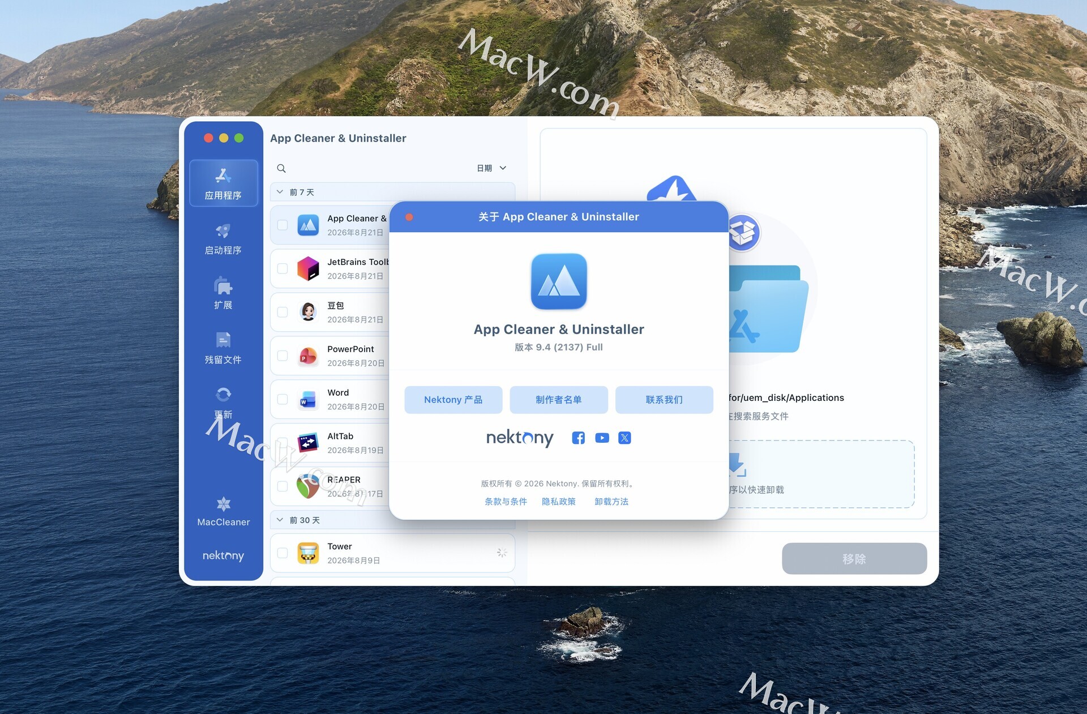Viewport: 1087px width, 714px height.
Task: Click the nektony logo in the sidebar
Action: click(223, 555)
